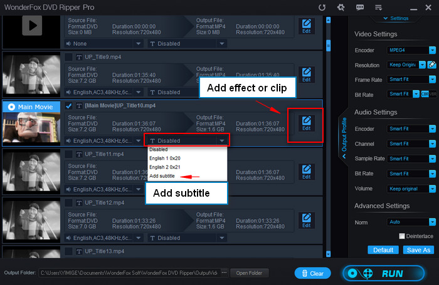Image resolution: width=439 pixels, height=285 pixels.
Task: Browse output folder with the three-dots button
Action: pyautogui.click(x=225, y=272)
